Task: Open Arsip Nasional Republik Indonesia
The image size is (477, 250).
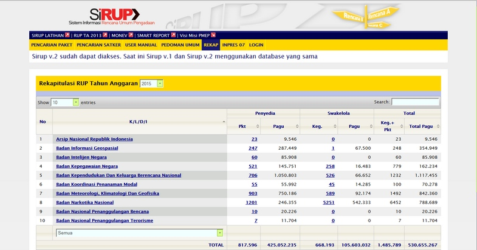Action: pyautogui.click(x=94, y=139)
